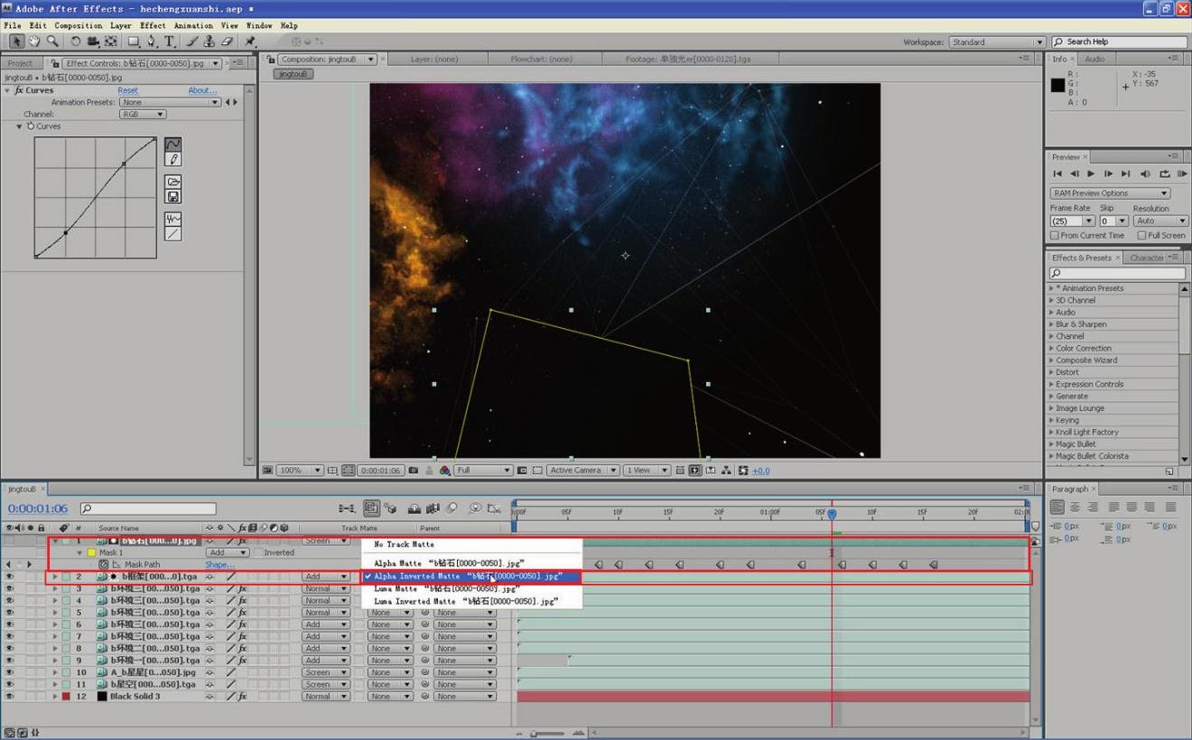Screen dimensions: 1192x740
Task: Save the curve to disk
Action: pos(172,196)
